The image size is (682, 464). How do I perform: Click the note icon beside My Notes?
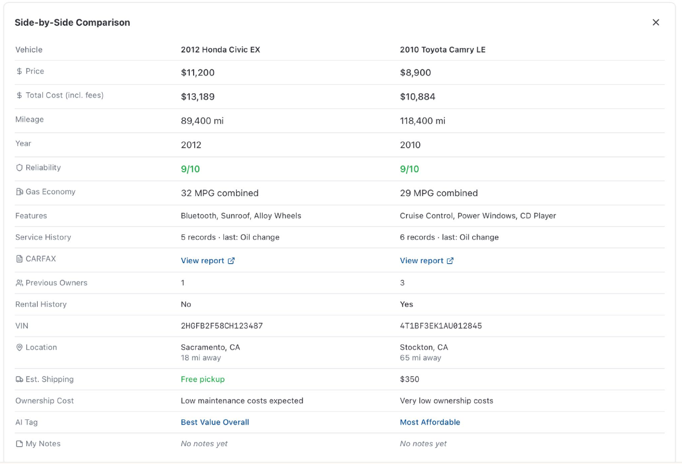point(19,444)
